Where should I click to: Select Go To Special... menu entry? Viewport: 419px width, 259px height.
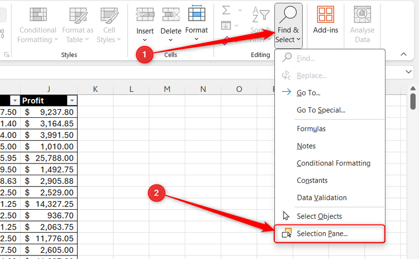point(330,110)
